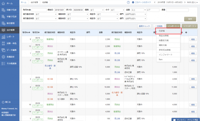Open the レポート chart icon
The width and height of the screenshot is (200, 121).
pyautogui.click(x=3, y=37)
